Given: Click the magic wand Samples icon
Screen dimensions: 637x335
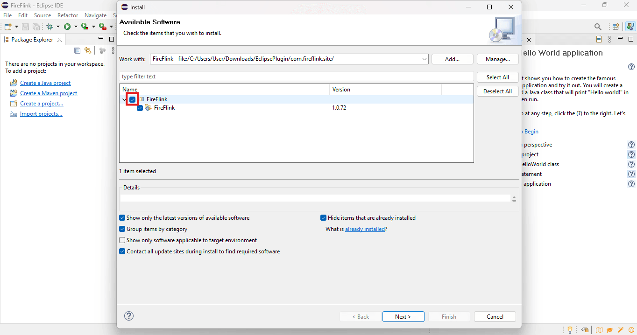Looking at the screenshot, I should click(621, 330).
